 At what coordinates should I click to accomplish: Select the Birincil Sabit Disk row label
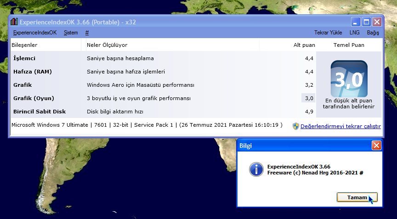pos(40,112)
